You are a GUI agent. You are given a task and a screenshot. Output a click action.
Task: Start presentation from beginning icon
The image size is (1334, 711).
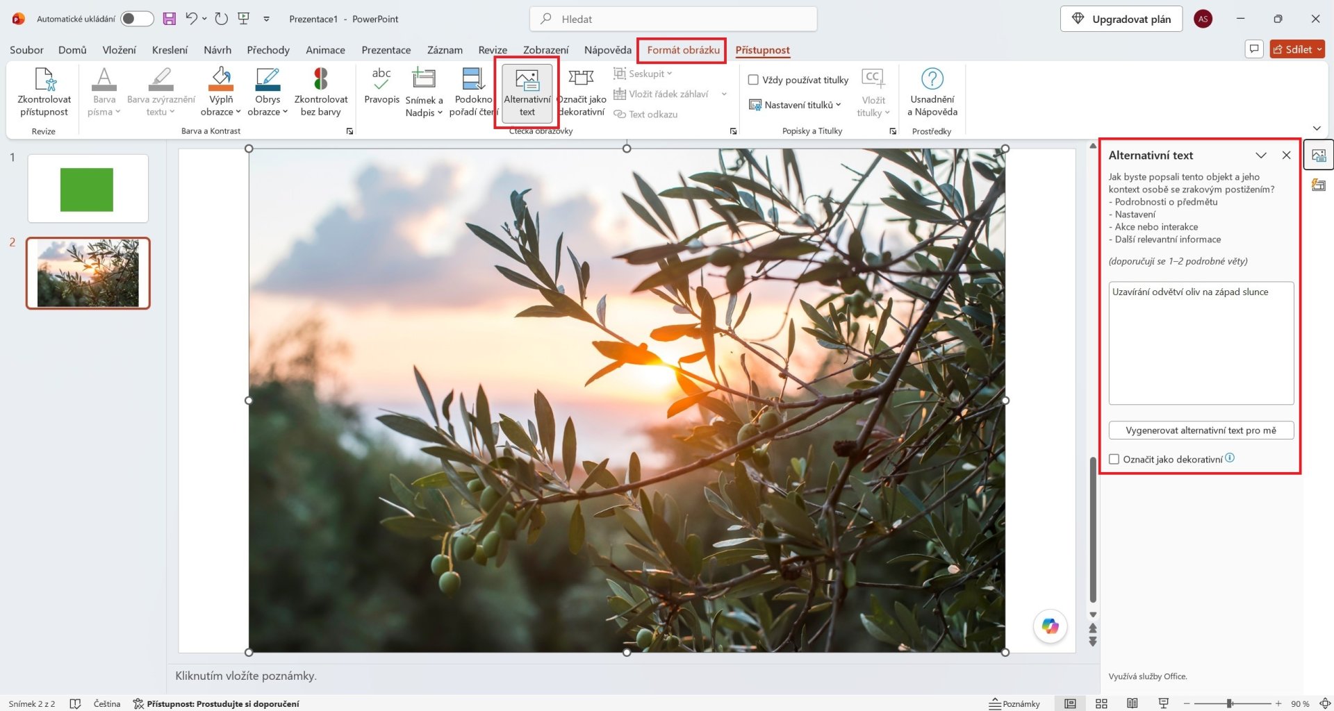[x=244, y=19]
